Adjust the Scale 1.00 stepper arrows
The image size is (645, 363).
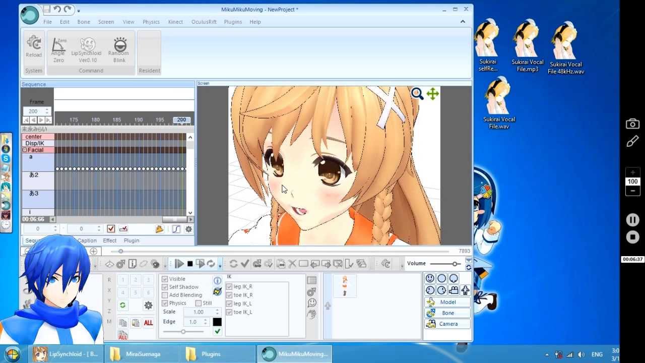[x=217, y=312]
